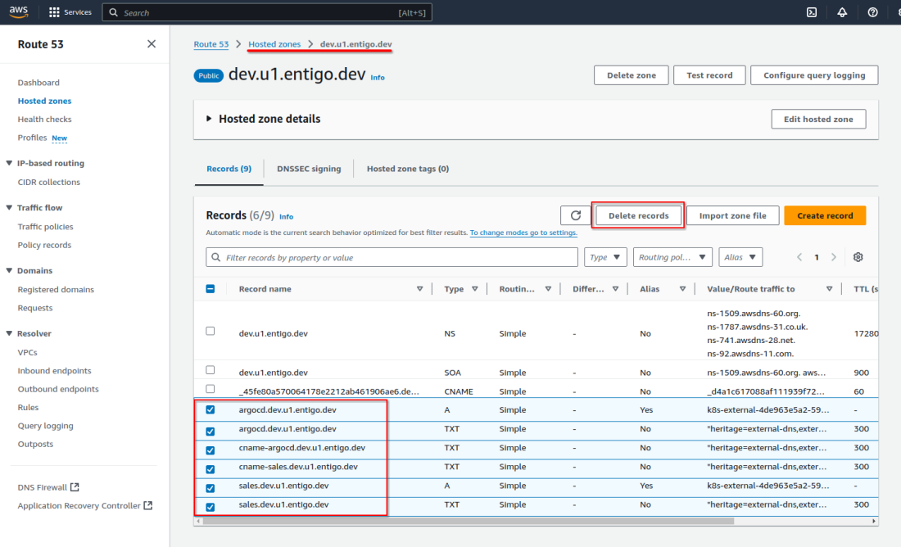Open Query logging in sidebar
This screenshot has height=547, width=901.
pyautogui.click(x=45, y=426)
